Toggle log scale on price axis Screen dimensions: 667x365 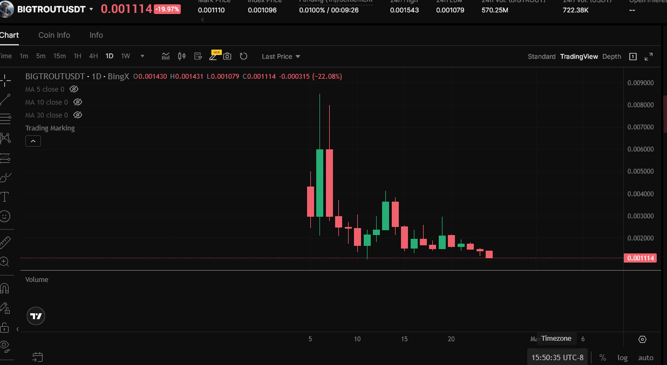622,358
